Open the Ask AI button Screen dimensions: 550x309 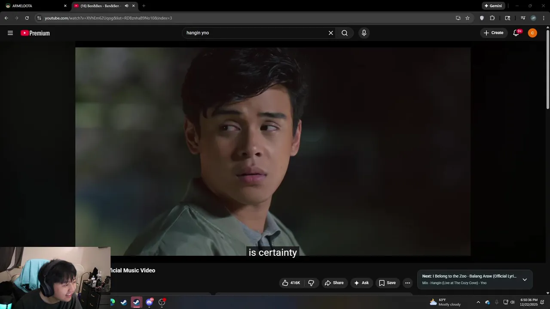coord(361,283)
